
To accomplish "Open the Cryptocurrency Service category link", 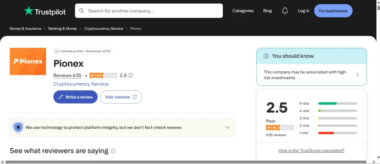I will pyautogui.click(x=81, y=84).
